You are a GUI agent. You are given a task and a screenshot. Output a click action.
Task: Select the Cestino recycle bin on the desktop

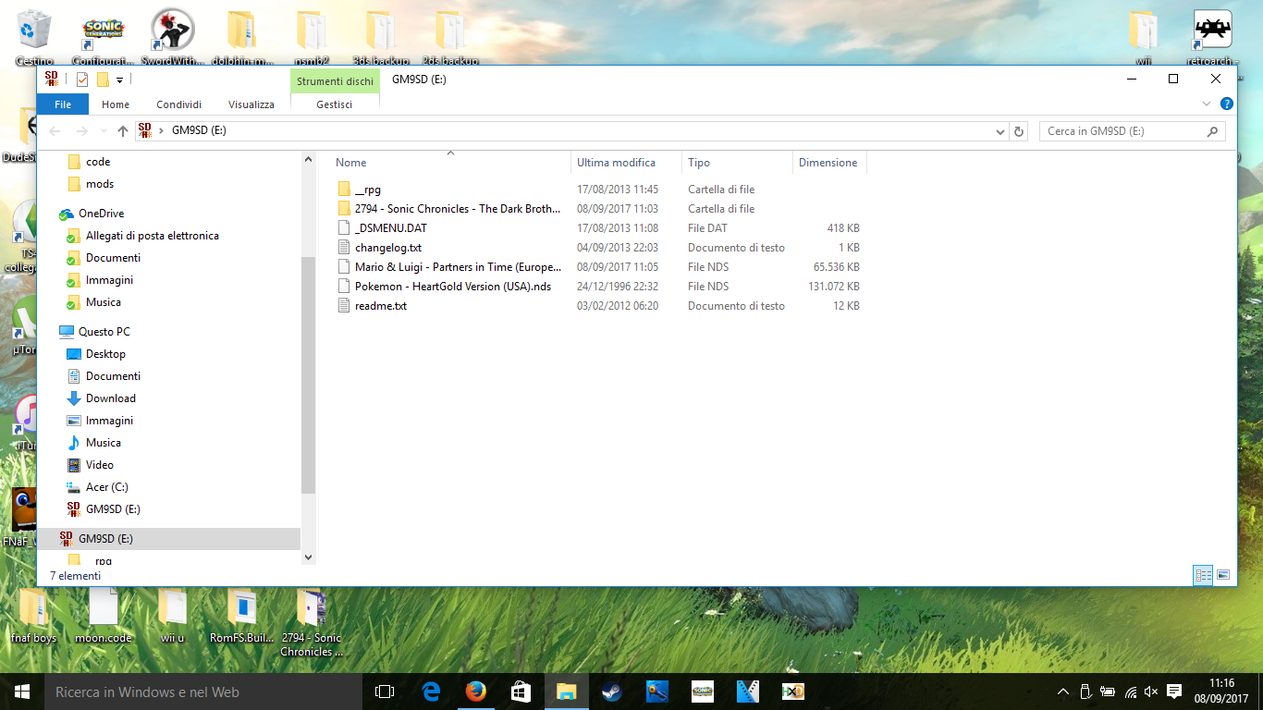pos(35,37)
